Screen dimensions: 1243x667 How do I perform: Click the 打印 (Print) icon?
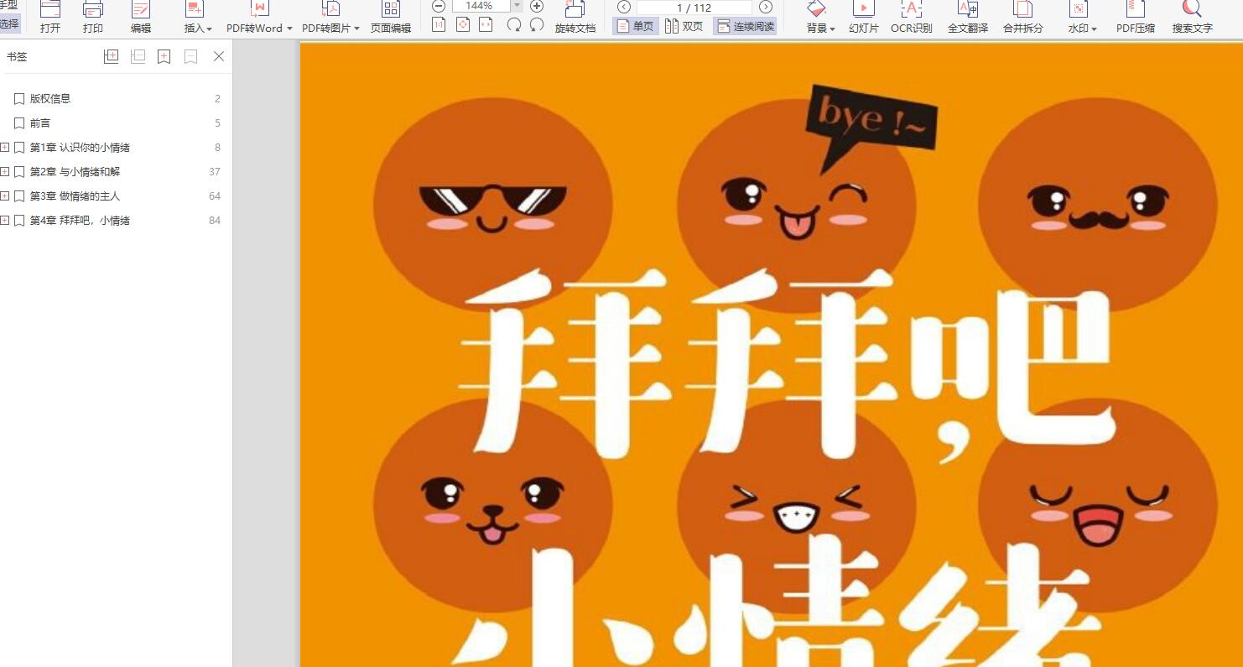click(93, 10)
